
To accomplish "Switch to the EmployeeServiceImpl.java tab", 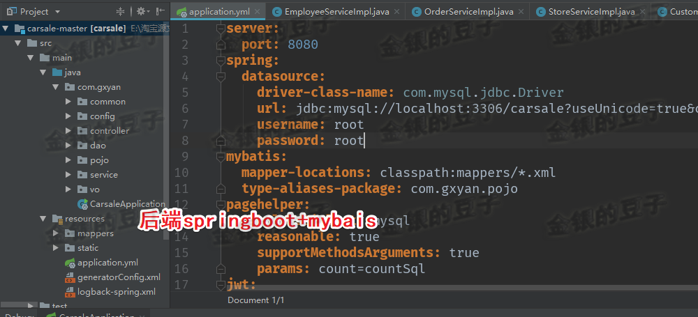I will tap(335, 12).
